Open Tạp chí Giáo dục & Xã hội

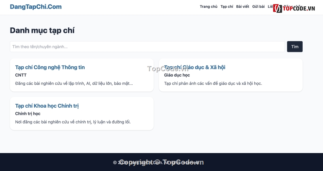pos(195,67)
